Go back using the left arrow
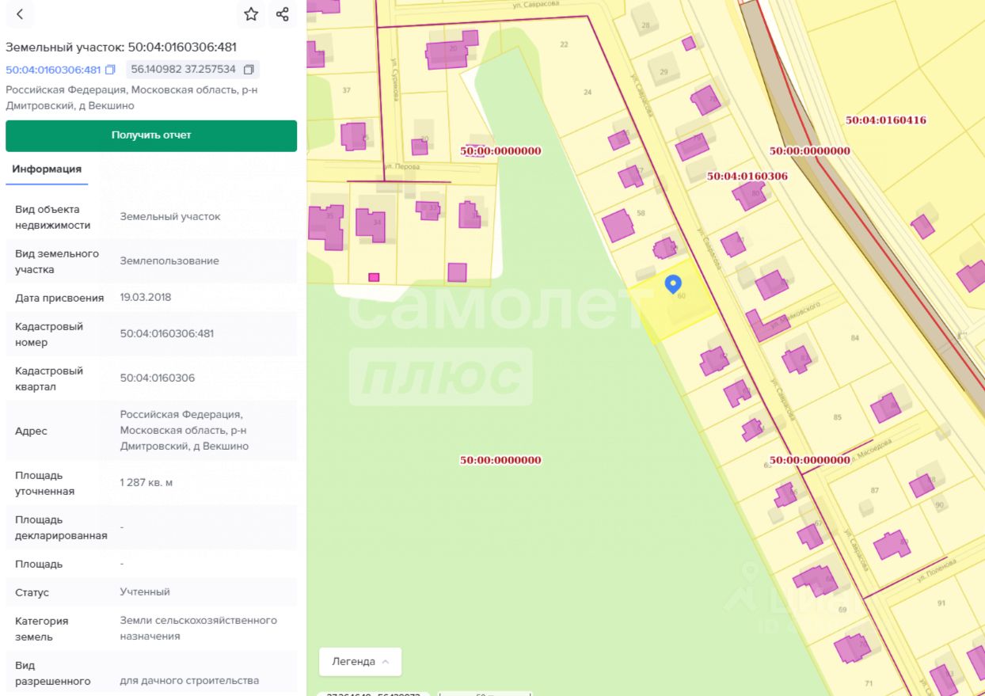Viewport: 985px width, 696px height. click(x=20, y=14)
